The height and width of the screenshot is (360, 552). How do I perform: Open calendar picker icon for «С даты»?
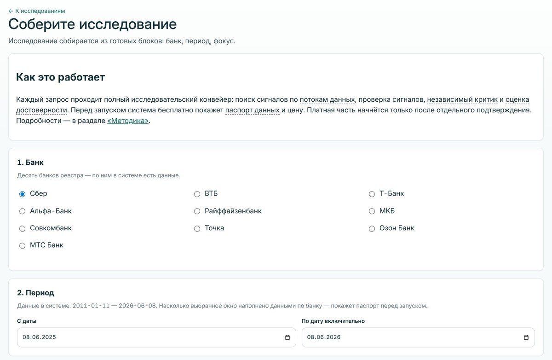pyautogui.click(x=287, y=337)
